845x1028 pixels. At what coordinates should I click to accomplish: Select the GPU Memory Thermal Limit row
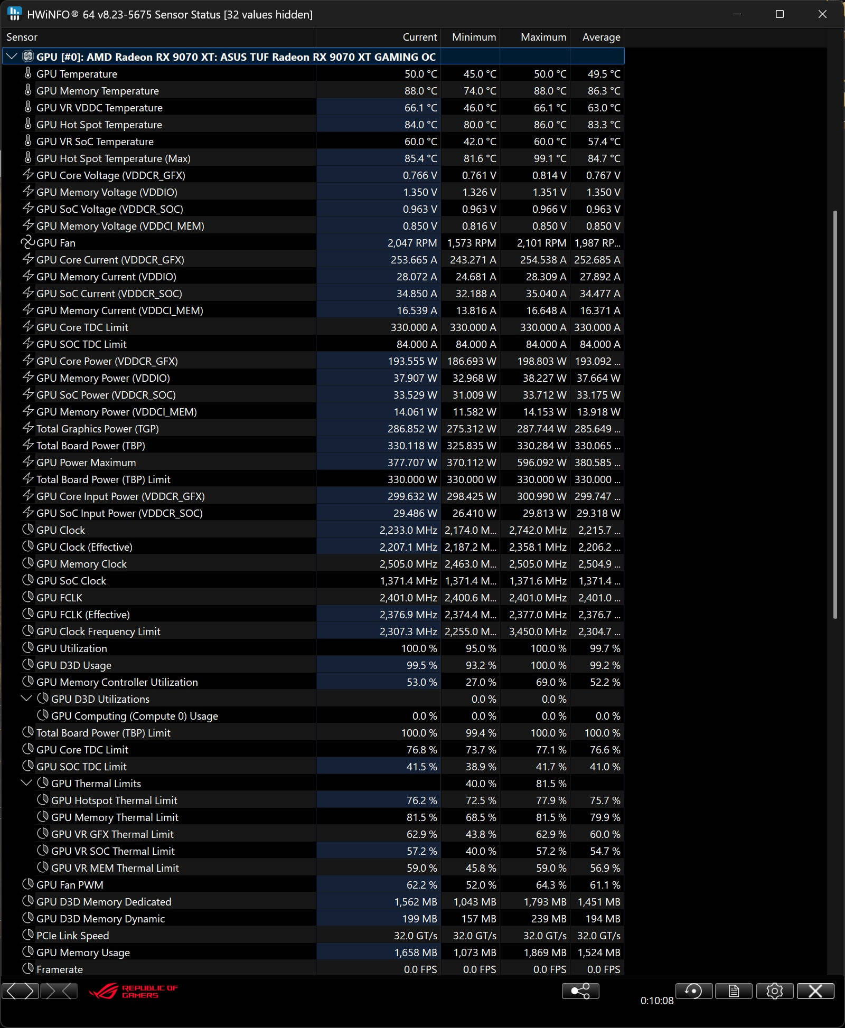[312, 817]
